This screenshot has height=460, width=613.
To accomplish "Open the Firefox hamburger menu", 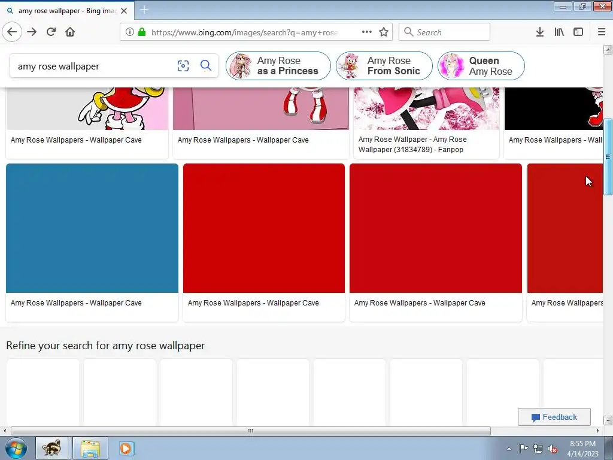I will pos(601,32).
